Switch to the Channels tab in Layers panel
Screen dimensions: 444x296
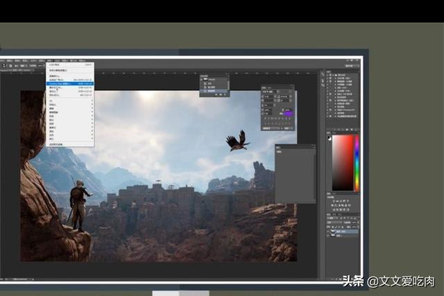(334, 215)
